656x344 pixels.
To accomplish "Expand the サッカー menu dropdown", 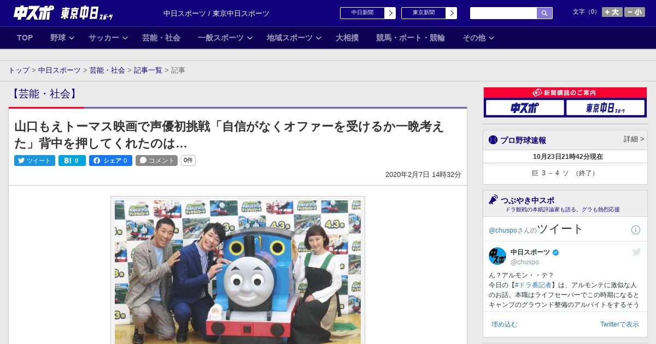I will tap(108, 38).
